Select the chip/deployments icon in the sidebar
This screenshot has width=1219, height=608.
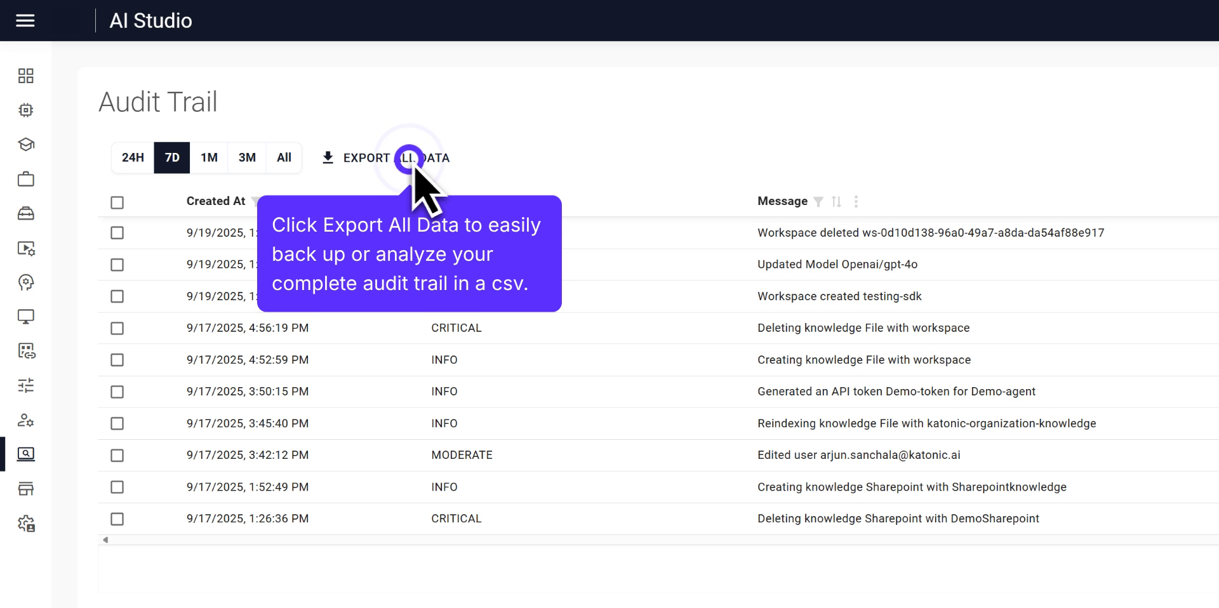26,110
